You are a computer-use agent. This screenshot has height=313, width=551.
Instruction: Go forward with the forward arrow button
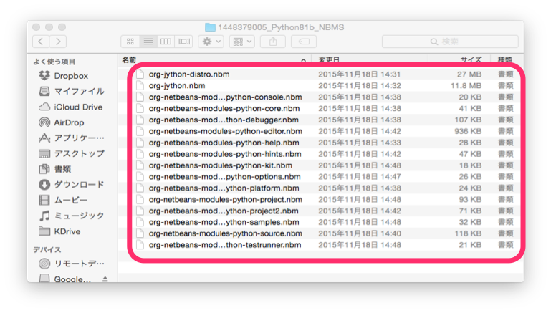pyautogui.click(x=58, y=42)
